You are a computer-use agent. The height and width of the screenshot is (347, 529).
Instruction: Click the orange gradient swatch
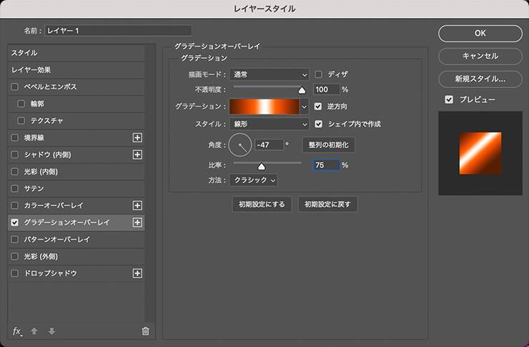pos(264,107)
